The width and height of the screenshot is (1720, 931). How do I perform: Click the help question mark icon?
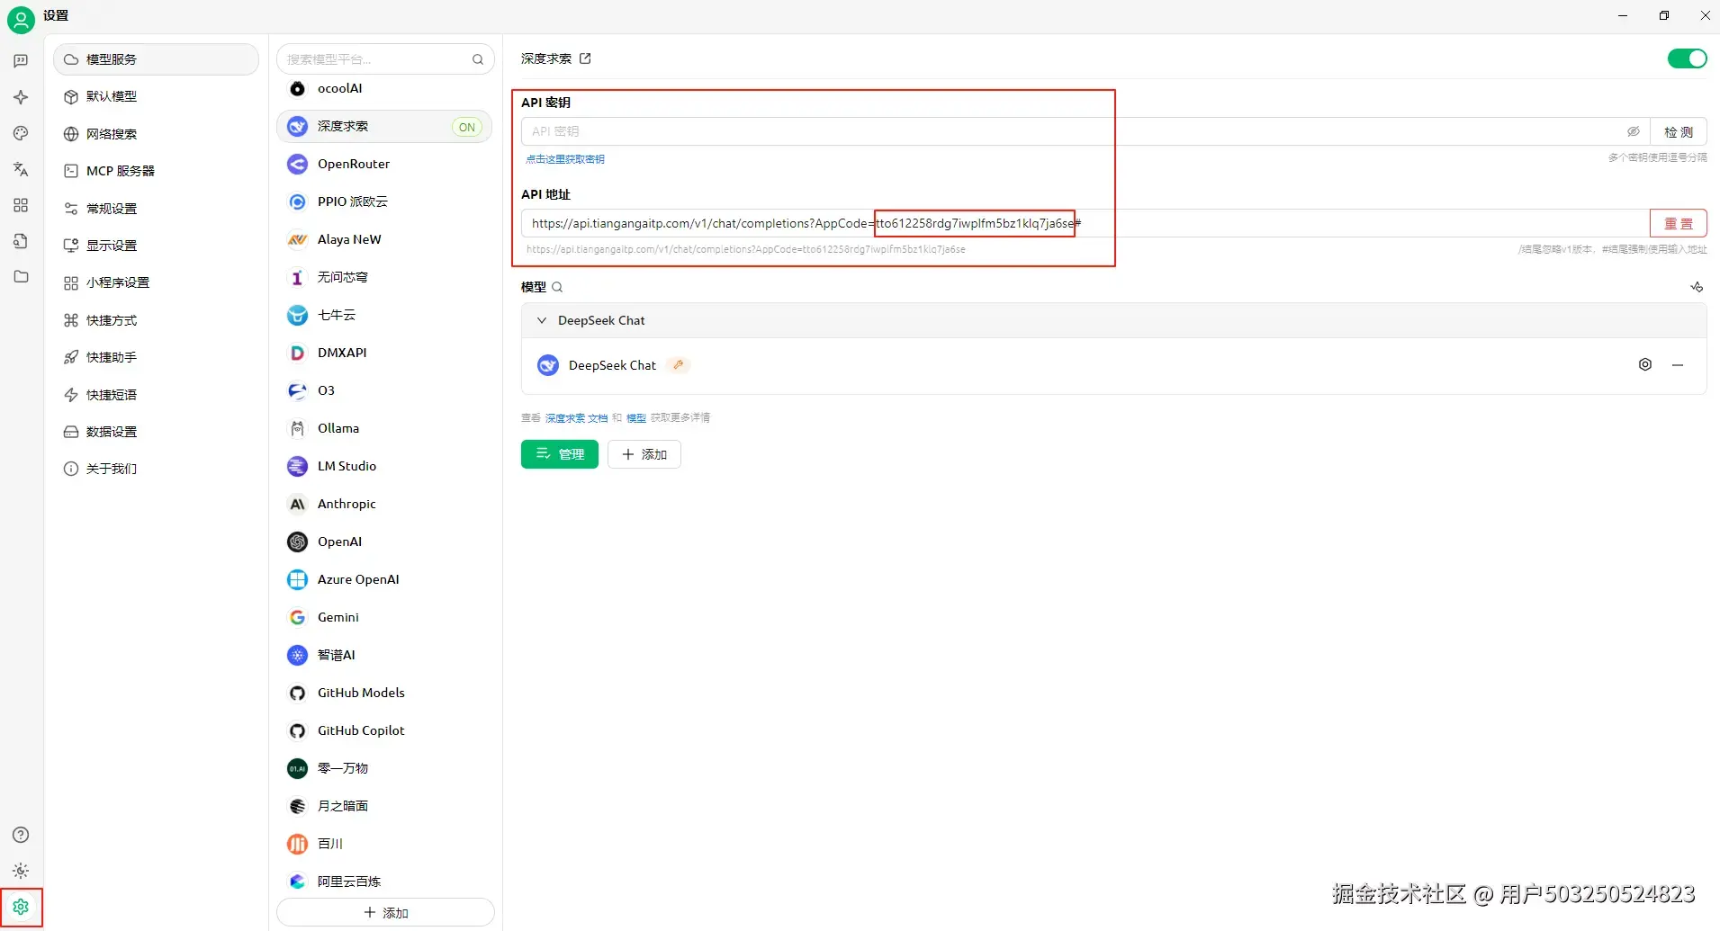click(21, 835)
